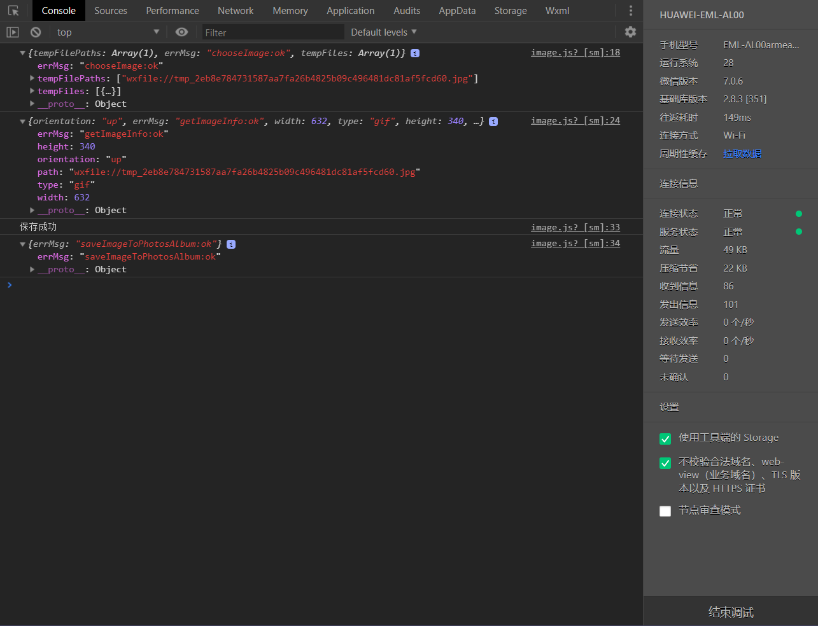Viewport: 818px width, 626px height.
Task: Expand __proto__ under saveImageToPhotosAlbum object
Action: (x=32, y=269)
